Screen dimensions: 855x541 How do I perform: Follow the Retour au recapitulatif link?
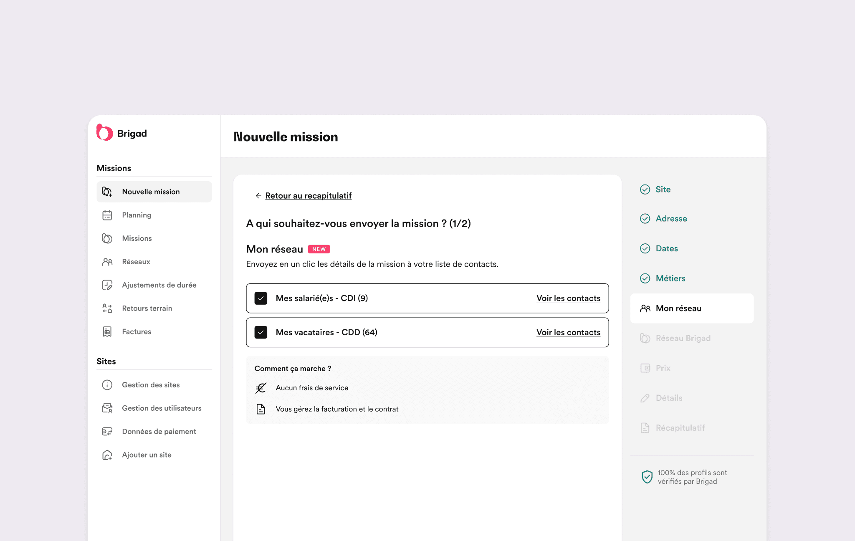tap(308, 196)
